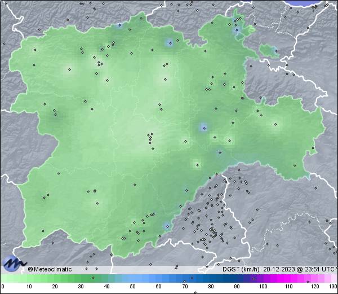Image resolution: width=338 pixels, height=294 pixels.
Task: Select the blue-halo station marker on the southern border
Action: click(167, 226)
